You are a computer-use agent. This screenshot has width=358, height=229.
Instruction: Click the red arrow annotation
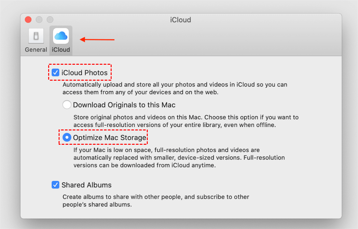[97, 40]
